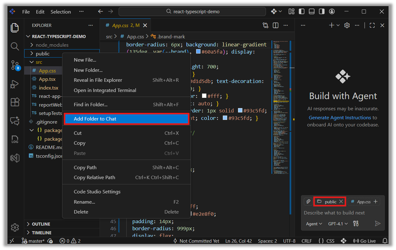
Task: Open the GPT-4.1 model picker
Action: click(338, 224)
